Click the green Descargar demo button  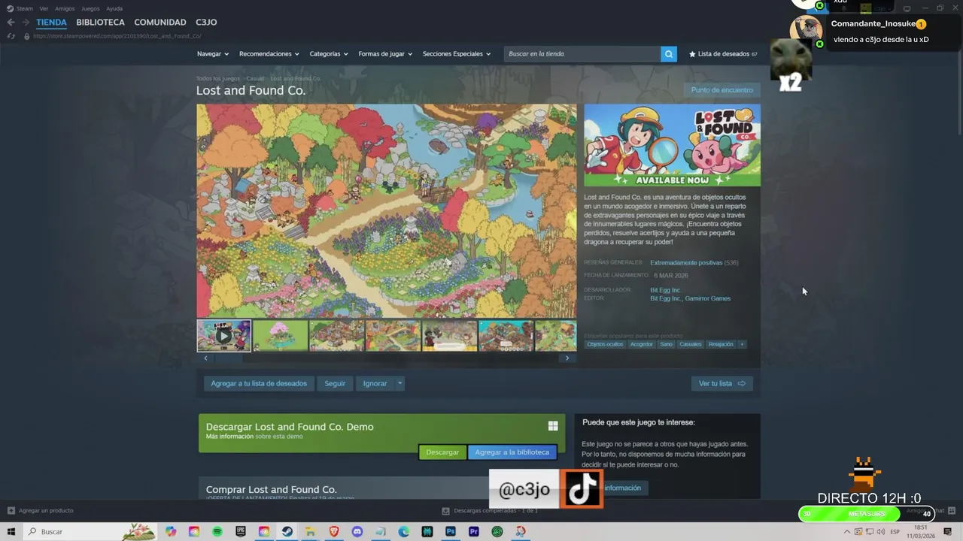442,452
